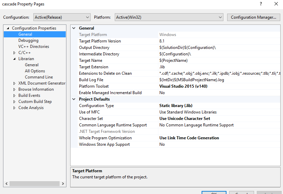Click the Configuration Manager button
This screenshot has width=283, height=194.
(x=253, y=17)
